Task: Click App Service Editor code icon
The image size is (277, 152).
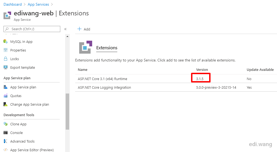Action: [5, 150]
